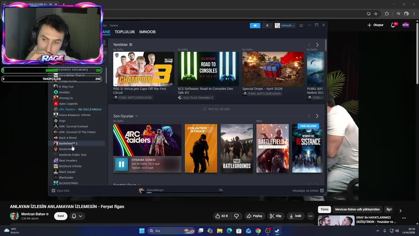
Task: Open PGS 3 Virtus.pro news thumbnail
Action: tap(144, 69)
